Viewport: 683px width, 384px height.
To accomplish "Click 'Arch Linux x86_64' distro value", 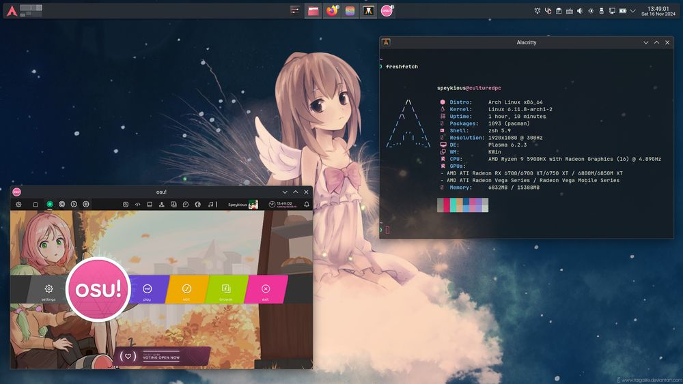I will tap(515, 102).
